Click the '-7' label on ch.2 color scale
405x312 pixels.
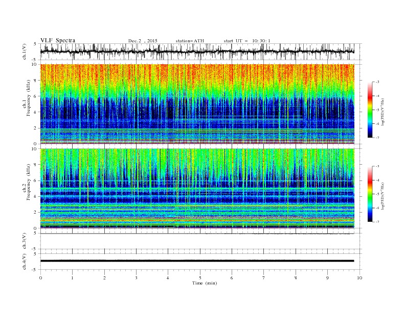377,222
